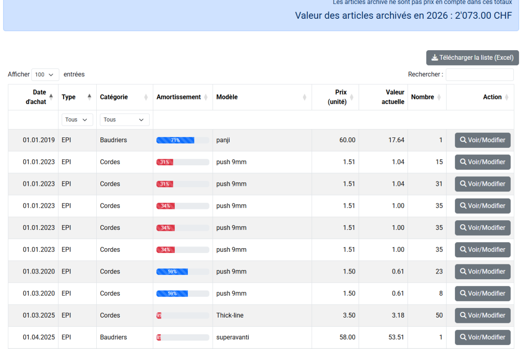Click the Prix (unité) sort icon
523x349 pixels.
[351, 97]
